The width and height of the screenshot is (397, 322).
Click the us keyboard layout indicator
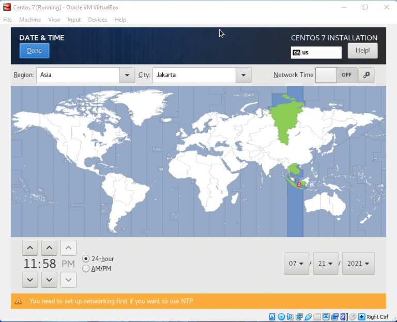pos(316,52)
